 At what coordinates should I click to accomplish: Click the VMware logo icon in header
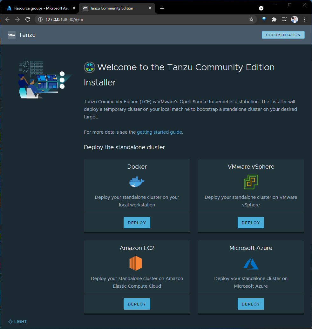(12, 35)
